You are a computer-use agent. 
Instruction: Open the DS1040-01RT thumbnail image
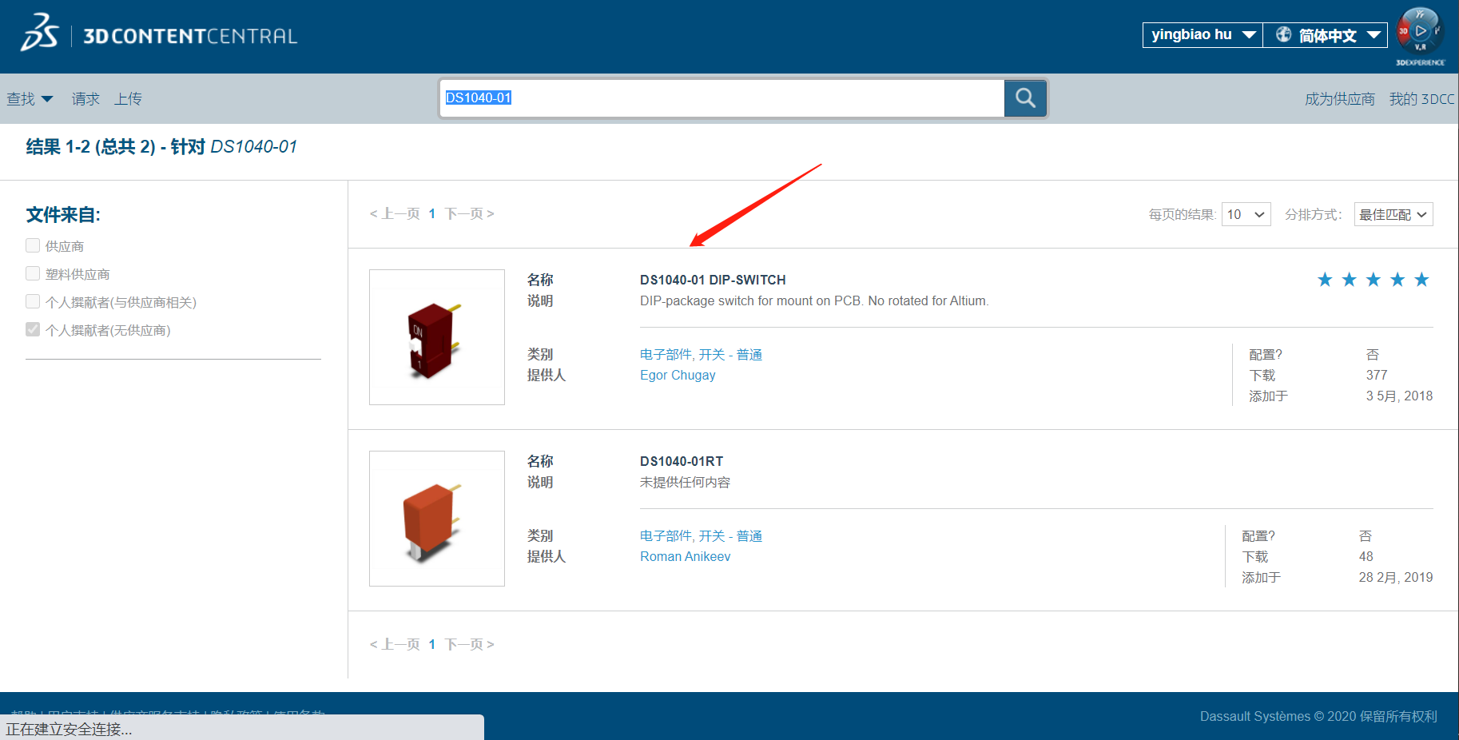click(x=437, y=519)
